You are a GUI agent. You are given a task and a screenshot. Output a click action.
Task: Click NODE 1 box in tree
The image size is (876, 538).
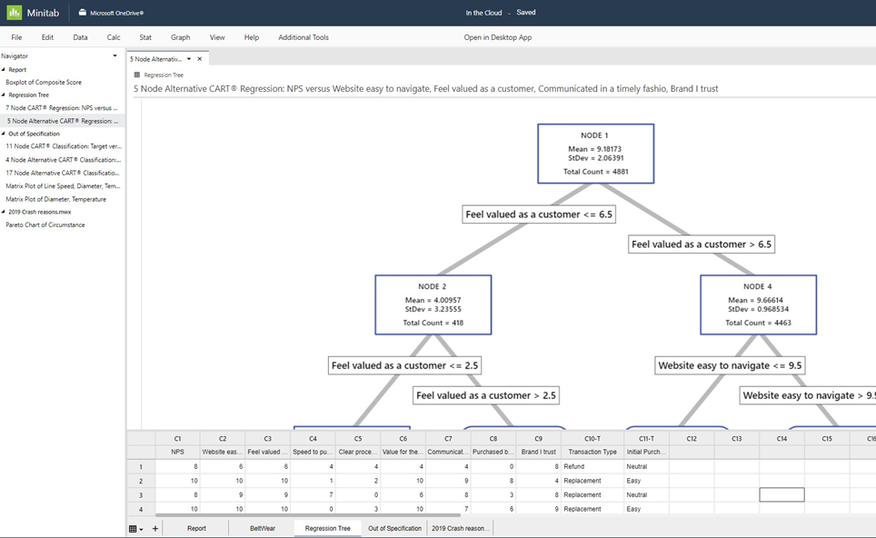point(595,154)
